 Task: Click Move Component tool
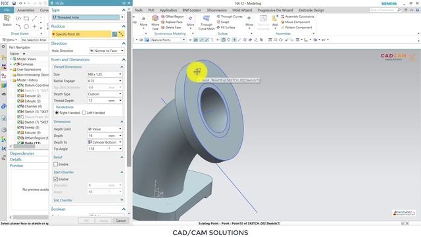click(x=295, y=22)
